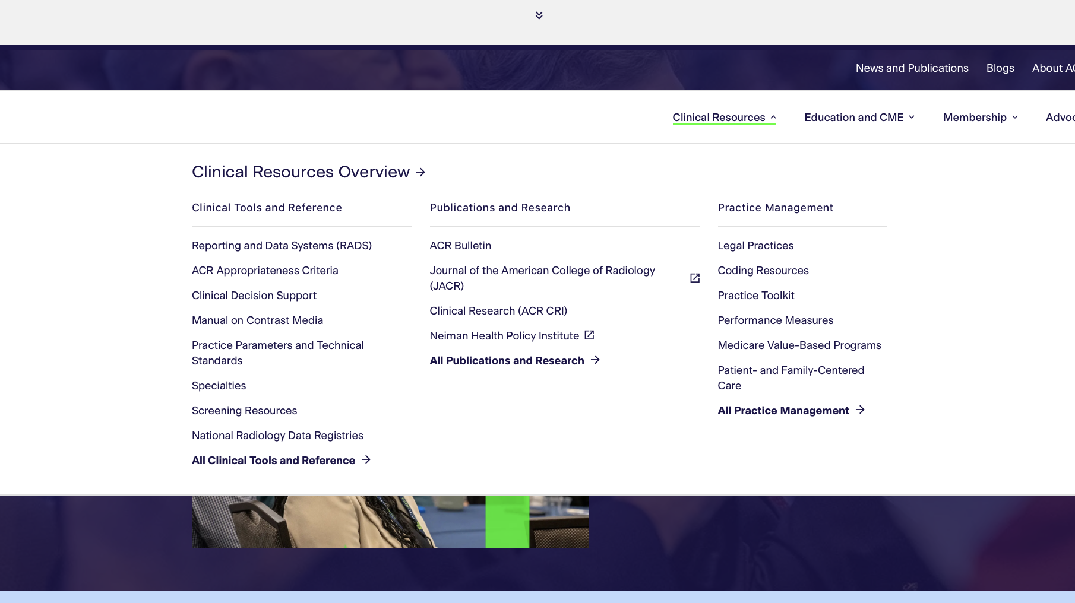This screenshot has width=1075, height=603.
Task: Click the meeting photo thumbnail below the menu
Action: click(x=390, y=522)
